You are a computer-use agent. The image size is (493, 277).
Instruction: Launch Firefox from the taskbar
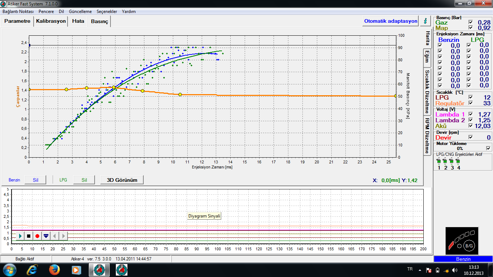pyautogui.click(x=54, y=270)
